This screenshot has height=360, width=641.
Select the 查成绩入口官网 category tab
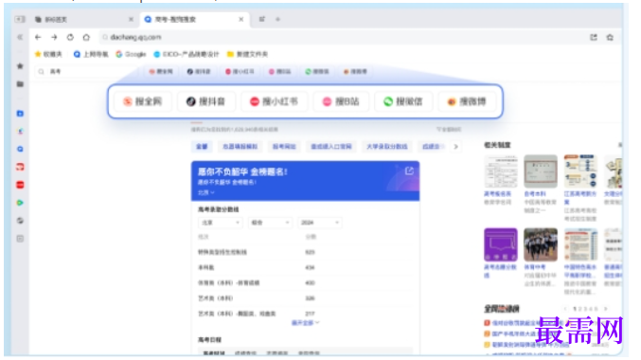(x=331, y=147)
